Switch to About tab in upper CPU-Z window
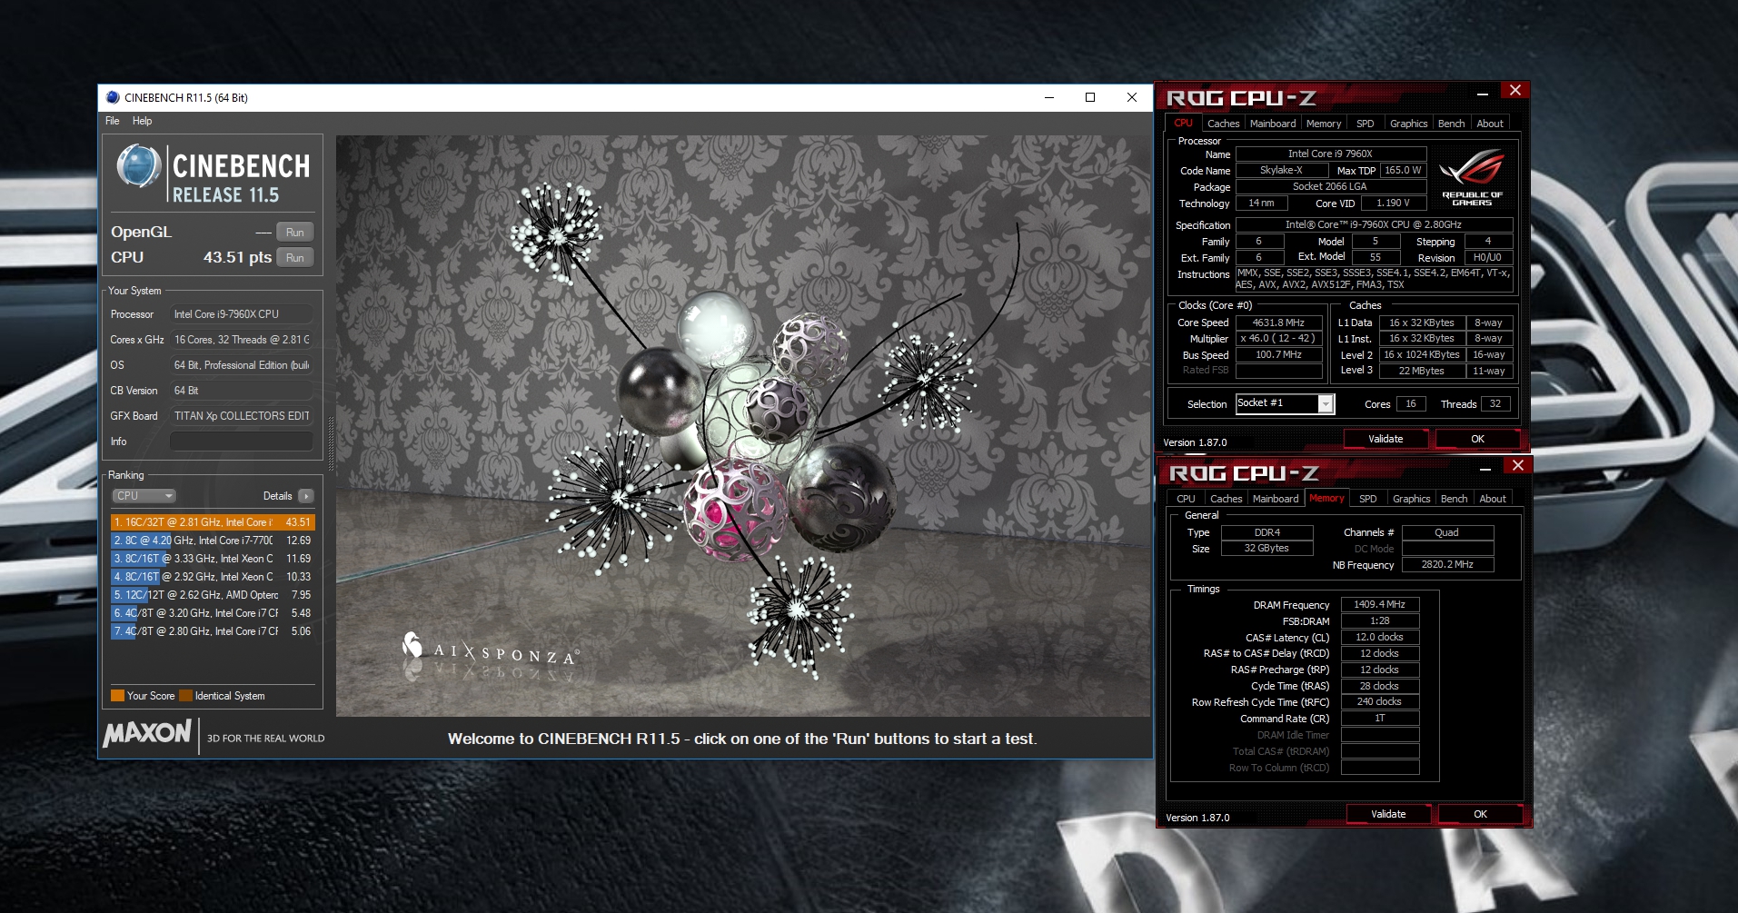This screenshot has height=913, width=1738. point(1490,124)
